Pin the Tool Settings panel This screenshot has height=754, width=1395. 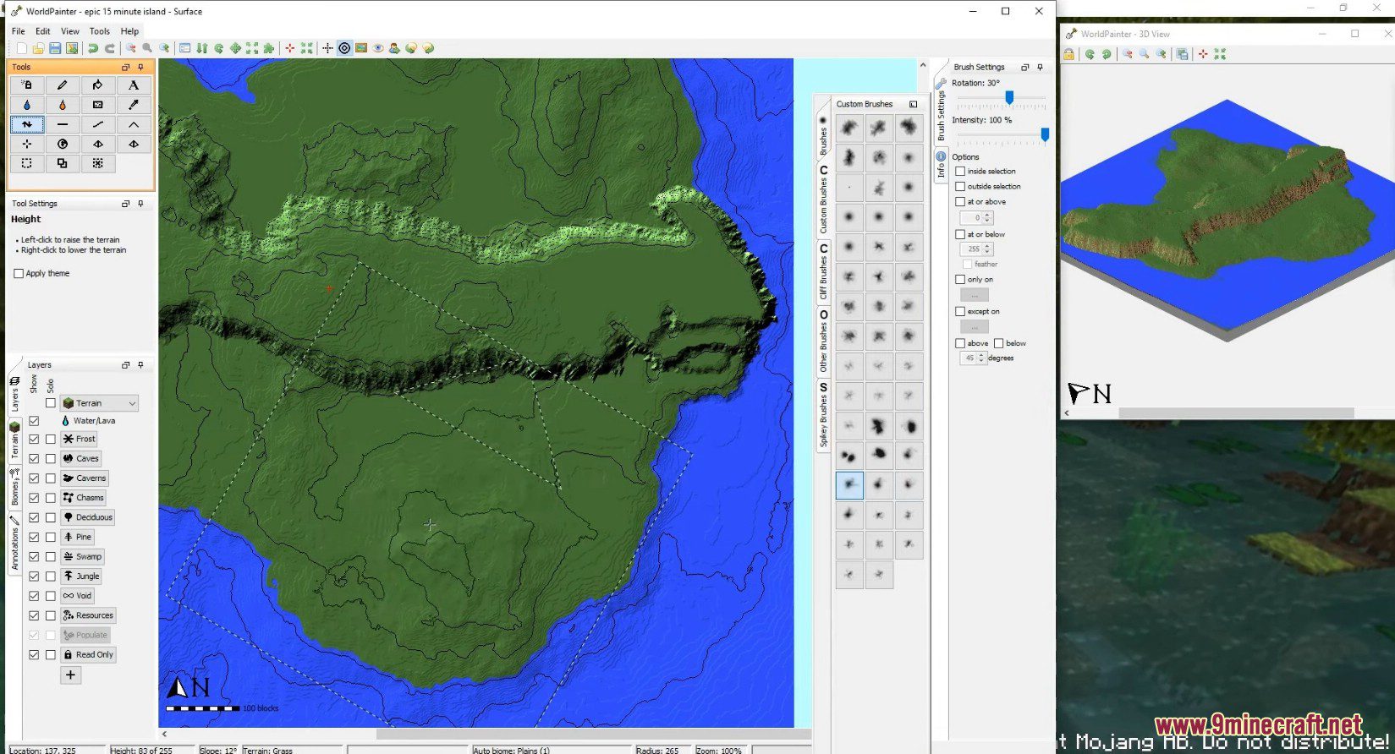tap(140, 204)
